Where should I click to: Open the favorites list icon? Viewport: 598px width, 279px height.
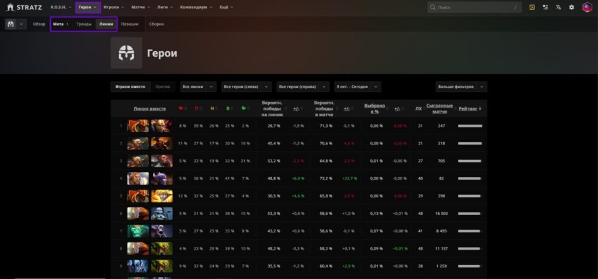[x=545, y=7]
